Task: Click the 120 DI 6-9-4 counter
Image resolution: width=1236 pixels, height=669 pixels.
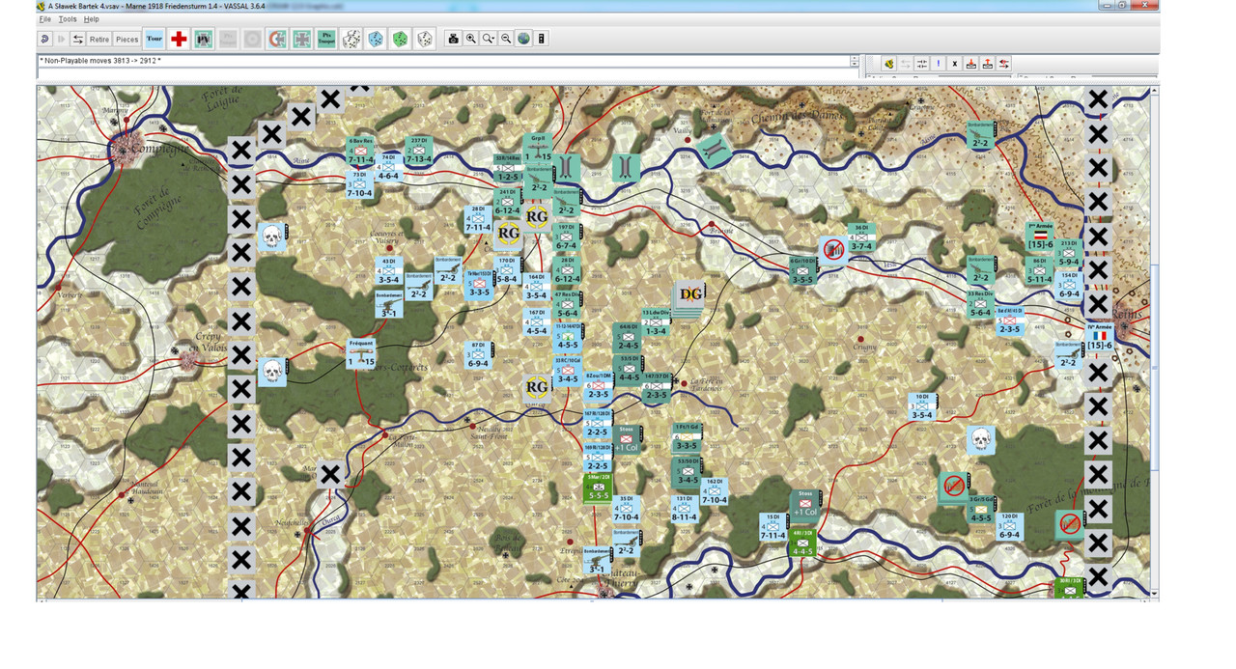Action: pos(1008,527)
